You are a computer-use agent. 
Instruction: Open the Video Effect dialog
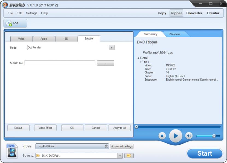45,128
